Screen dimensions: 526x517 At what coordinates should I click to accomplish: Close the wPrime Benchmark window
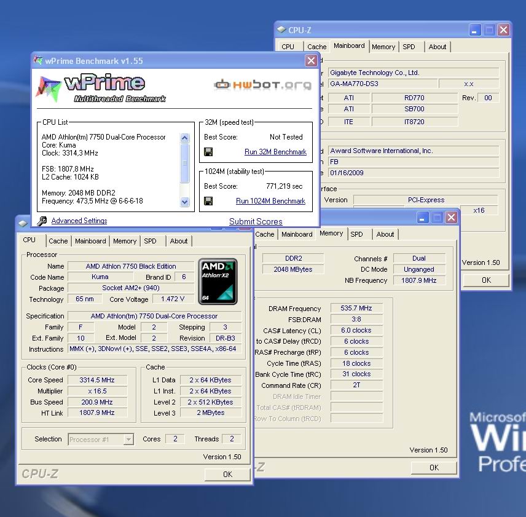(x=311, y=61)
